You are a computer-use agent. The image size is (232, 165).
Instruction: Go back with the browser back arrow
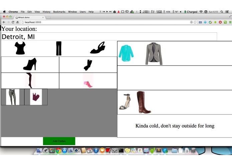click(x=4, y=22)
